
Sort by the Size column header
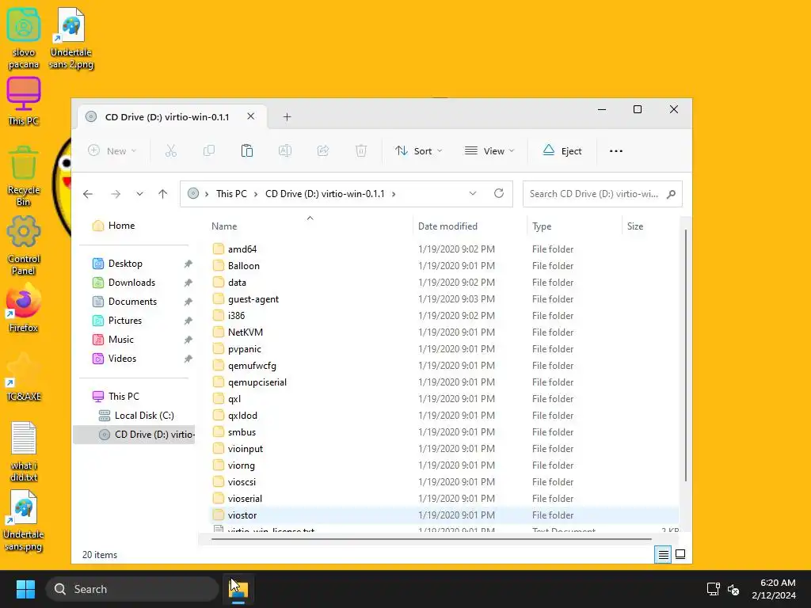(635, 226)
